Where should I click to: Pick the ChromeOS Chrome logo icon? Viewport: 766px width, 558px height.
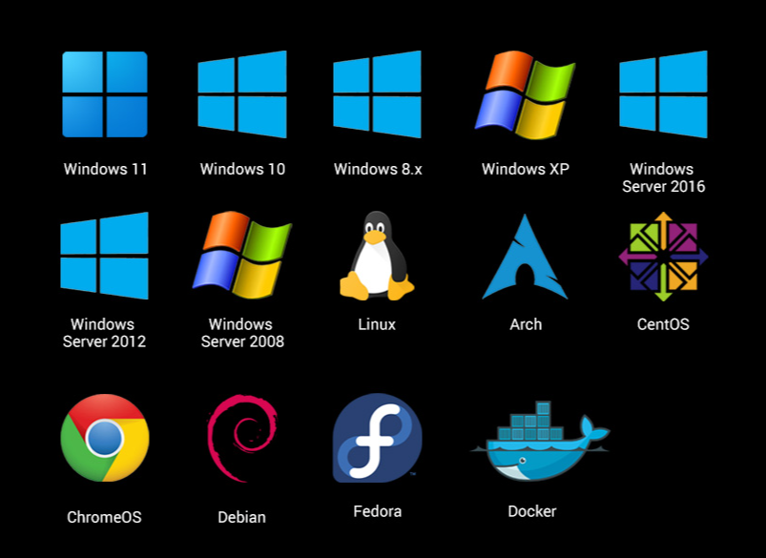click(x=104, y=439)
